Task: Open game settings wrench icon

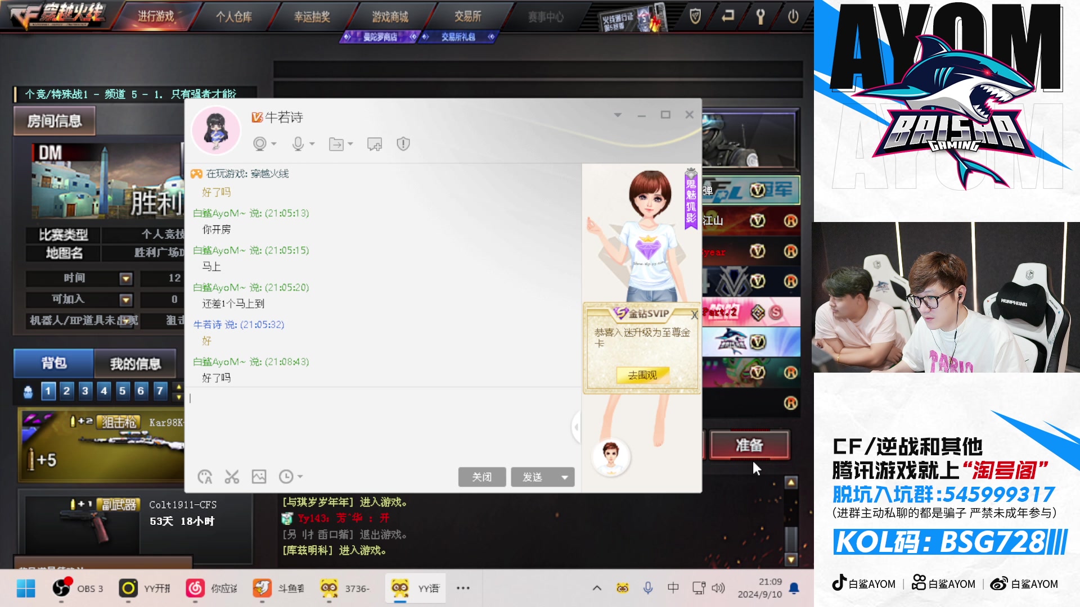Action: (x=760, y=17)
